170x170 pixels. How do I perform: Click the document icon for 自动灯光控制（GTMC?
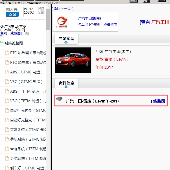7,110
